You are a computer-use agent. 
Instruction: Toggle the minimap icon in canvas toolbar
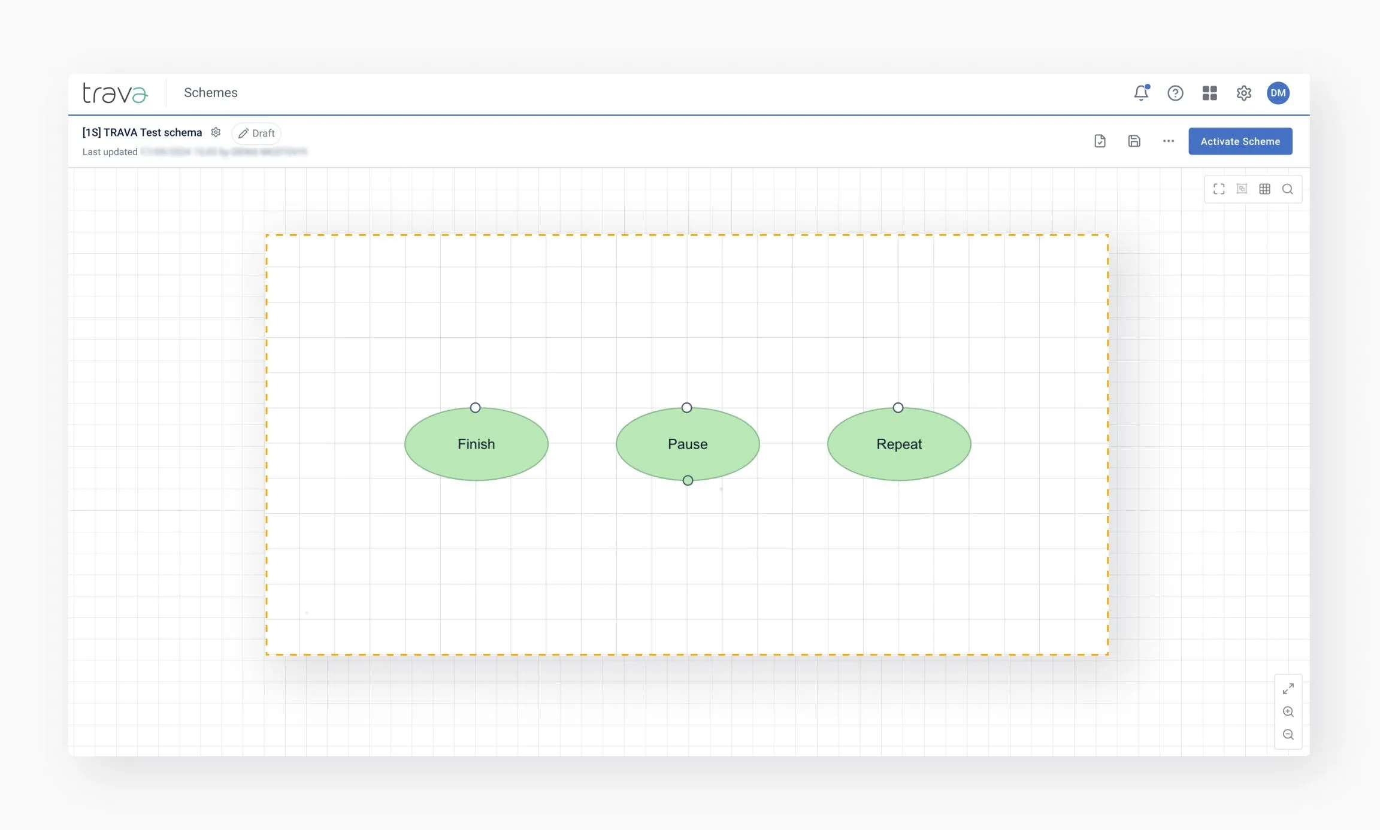click(x=1242, y=189)
